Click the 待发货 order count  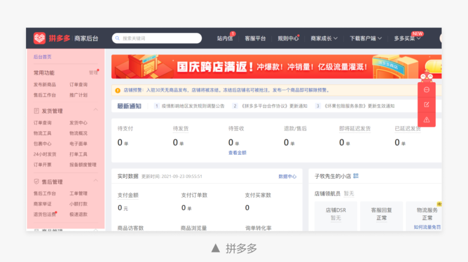(178, 142)
